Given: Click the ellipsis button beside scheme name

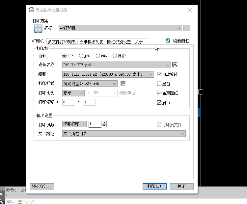Looking at the screenshot, I should tap(186, 28).
